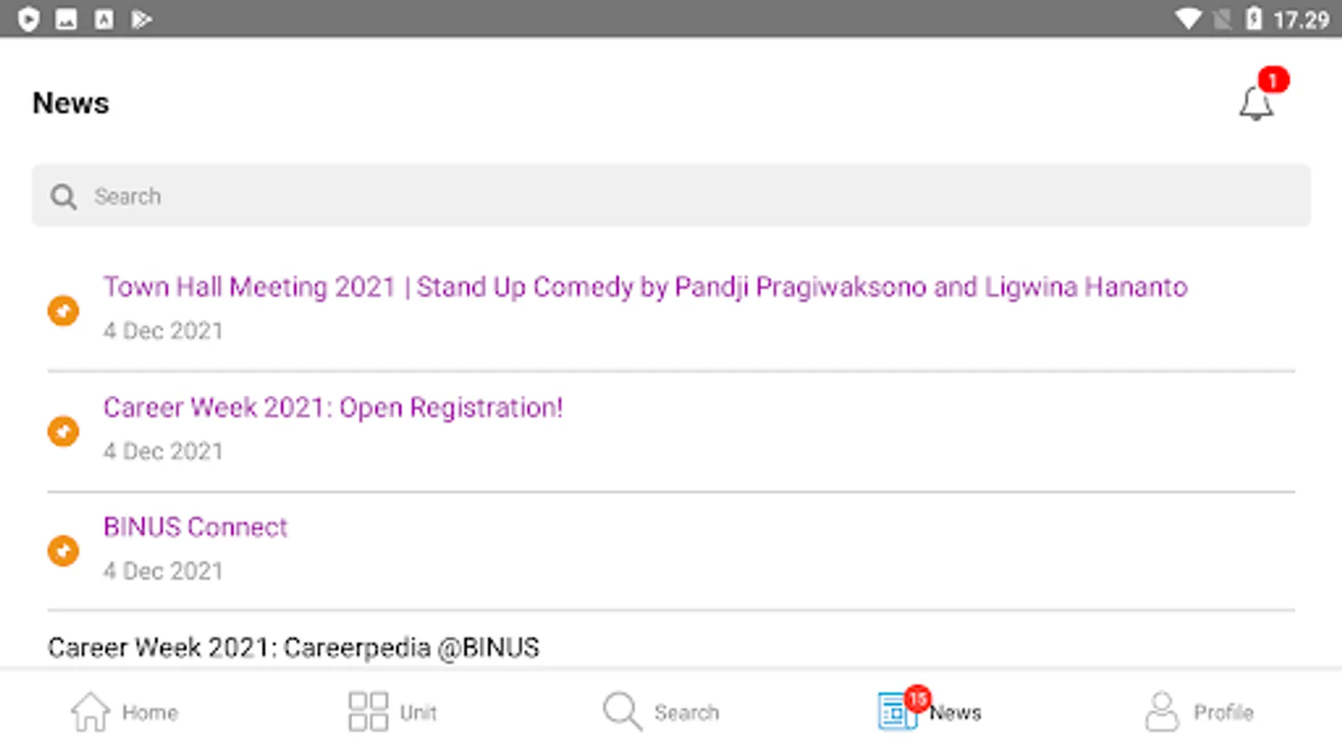Tap the Wi-Fi icon in status bar

click(x=1188, y=18)
